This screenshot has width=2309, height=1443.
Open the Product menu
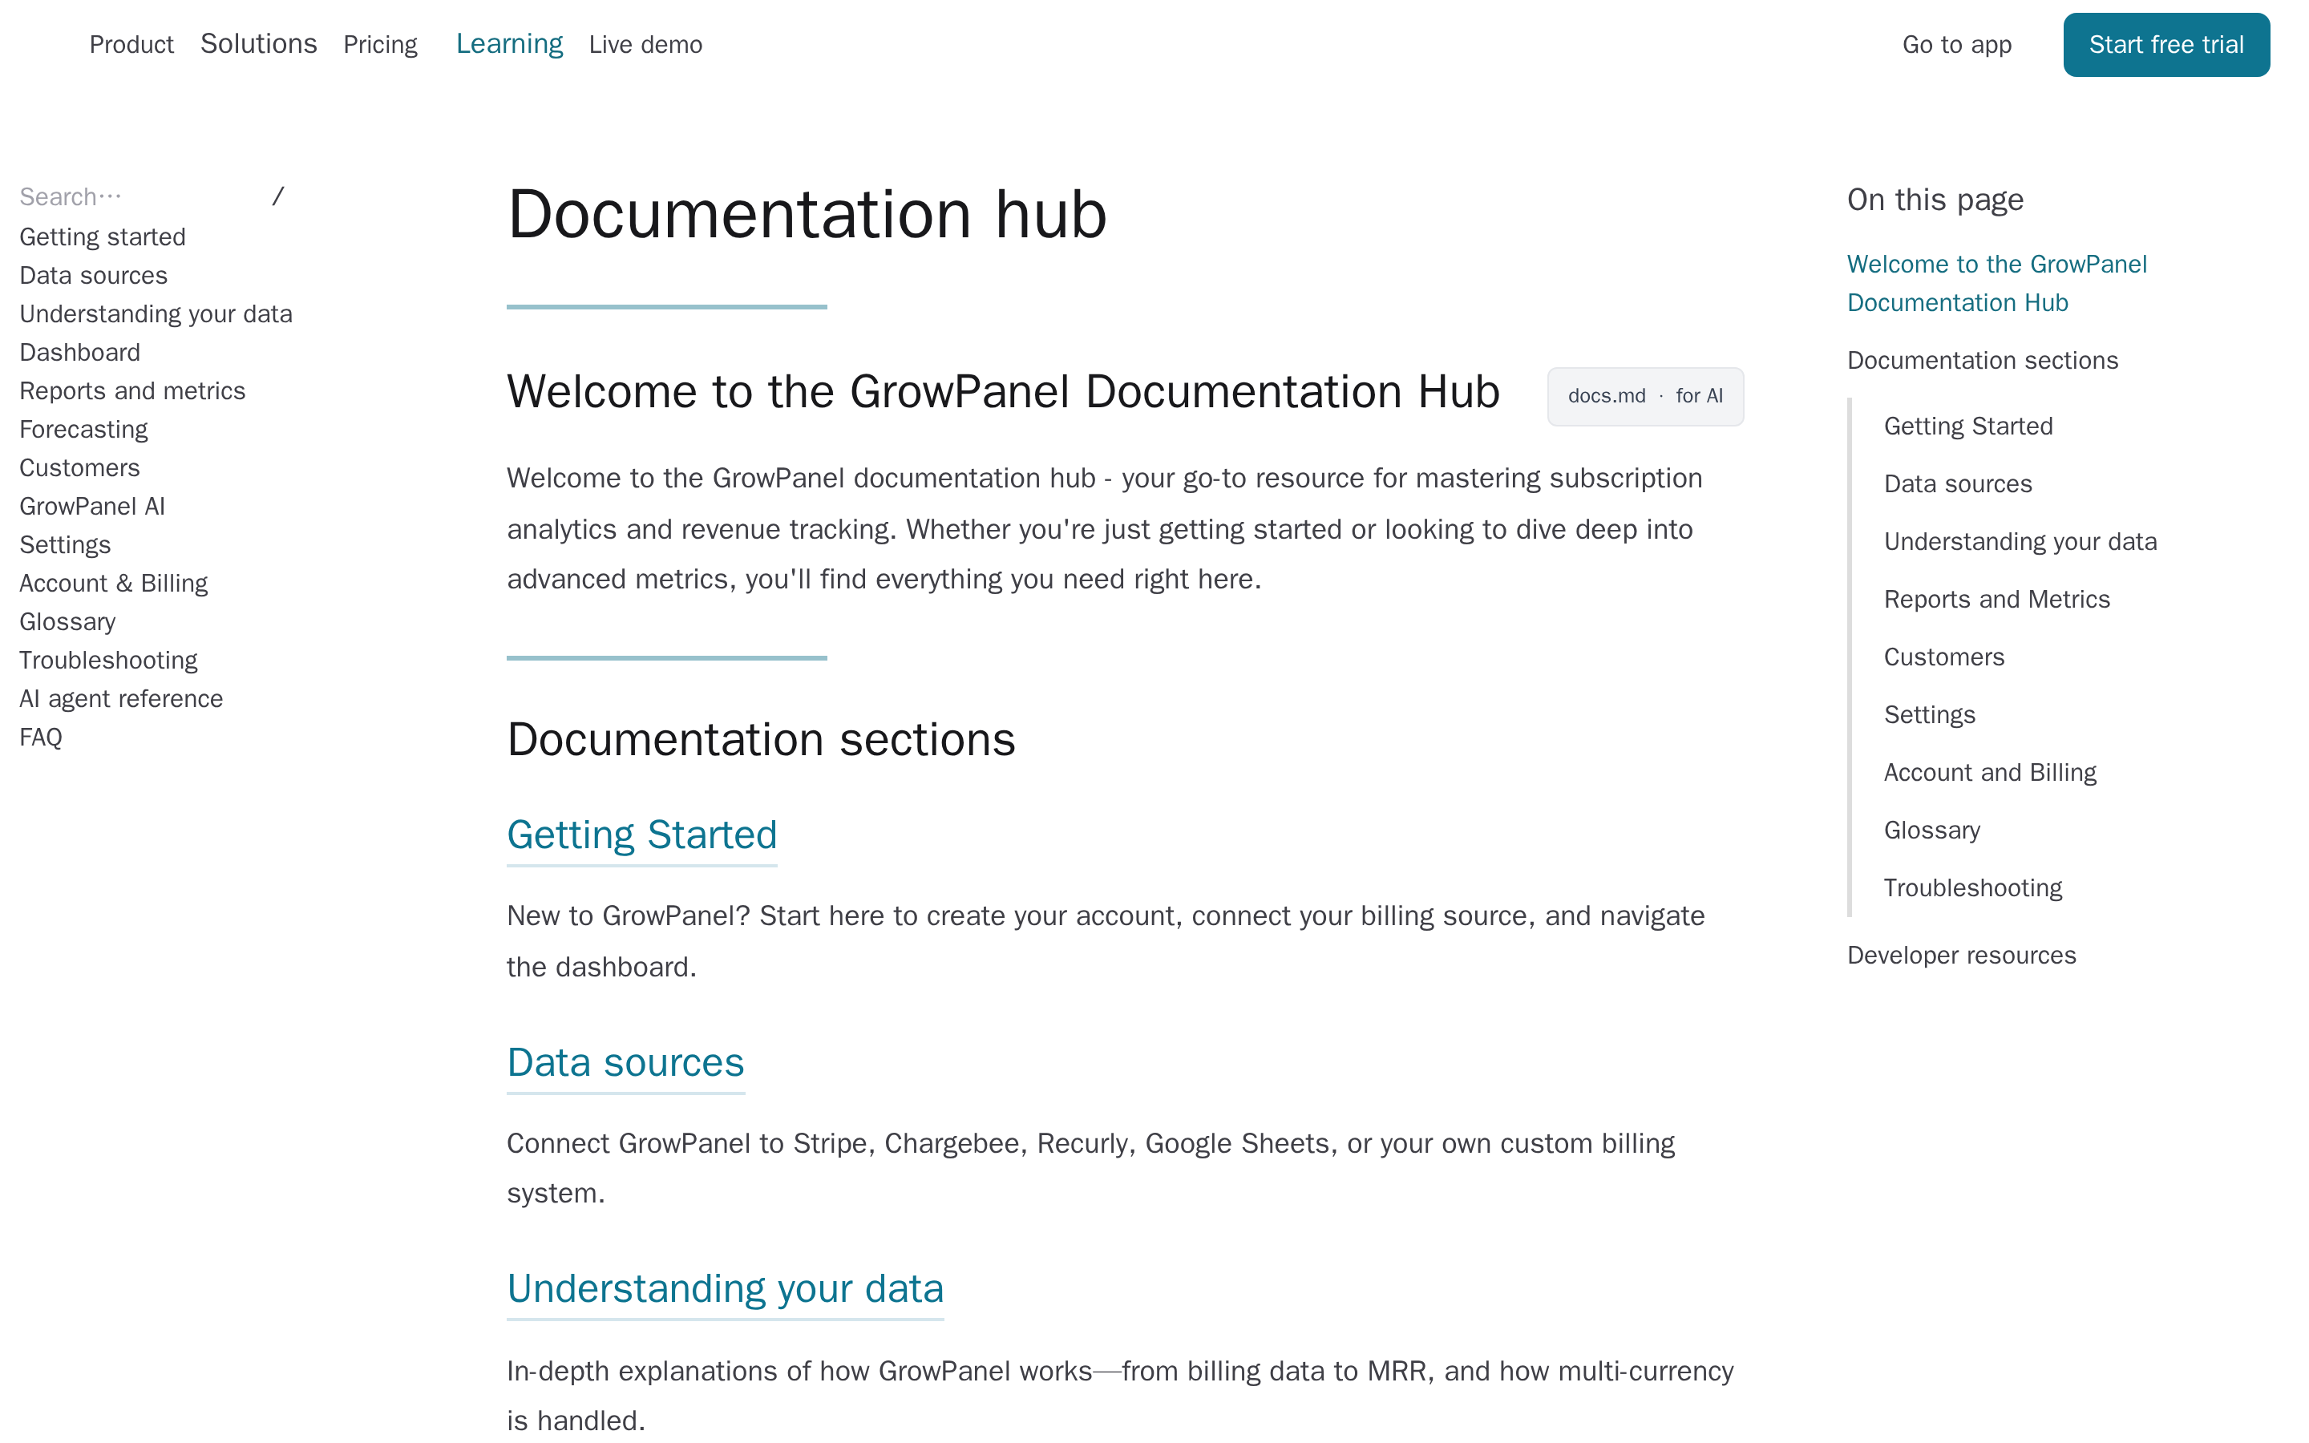pos(131,45)
